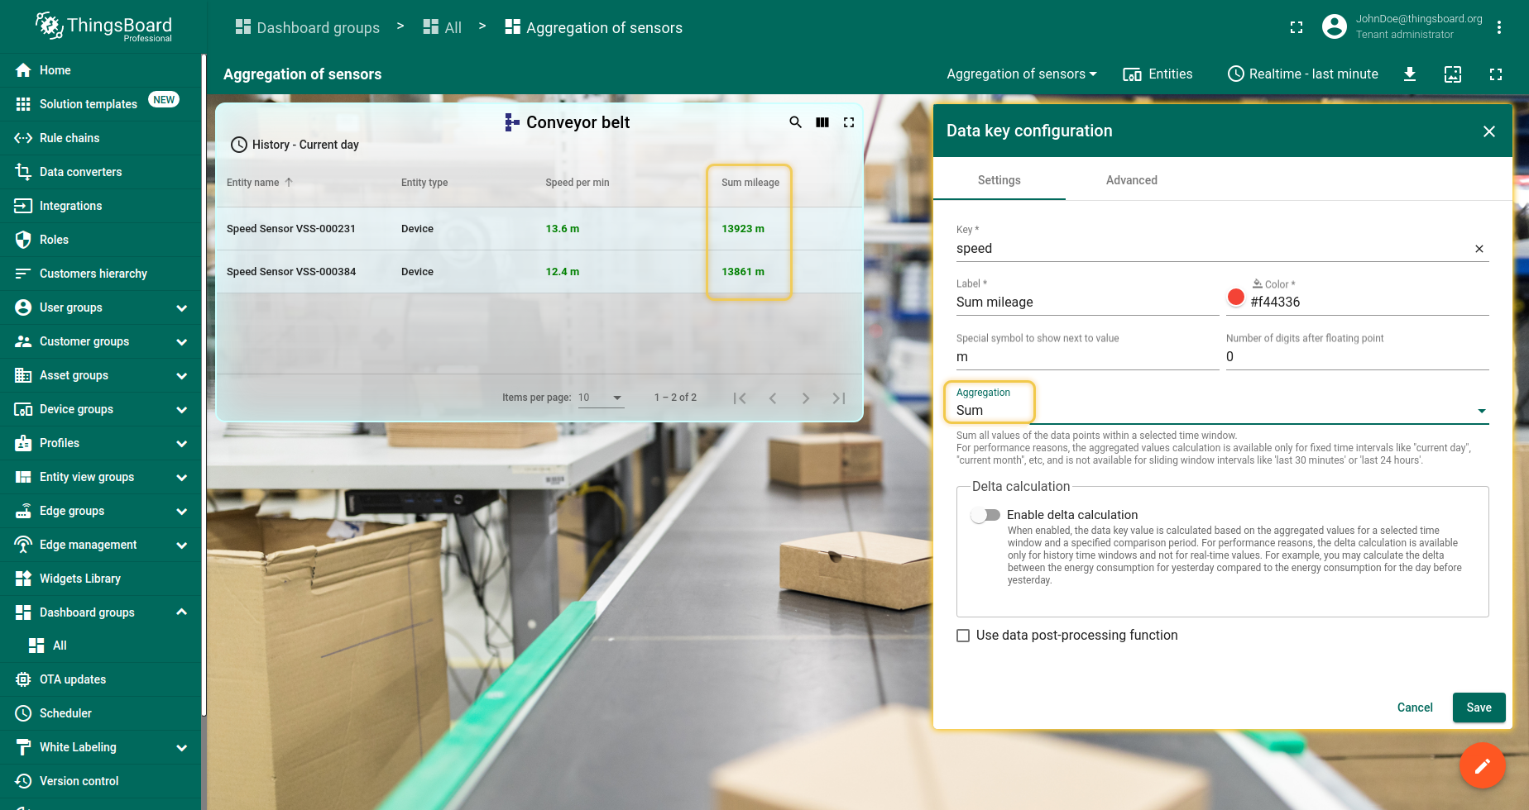The image size is (1529, 810).
Task: Collapse Dashboard groups section
Action: (100, 612)
